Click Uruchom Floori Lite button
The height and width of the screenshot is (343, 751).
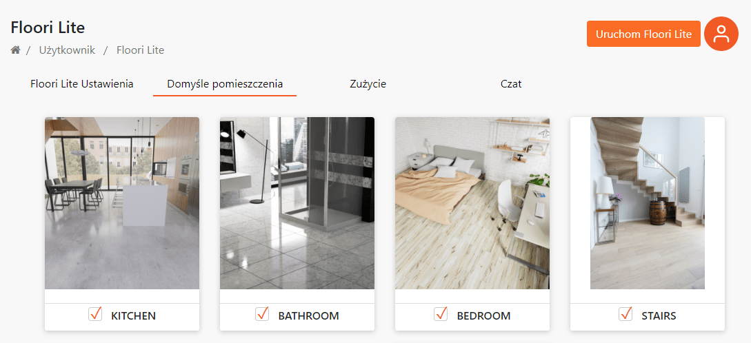[643, 34]
